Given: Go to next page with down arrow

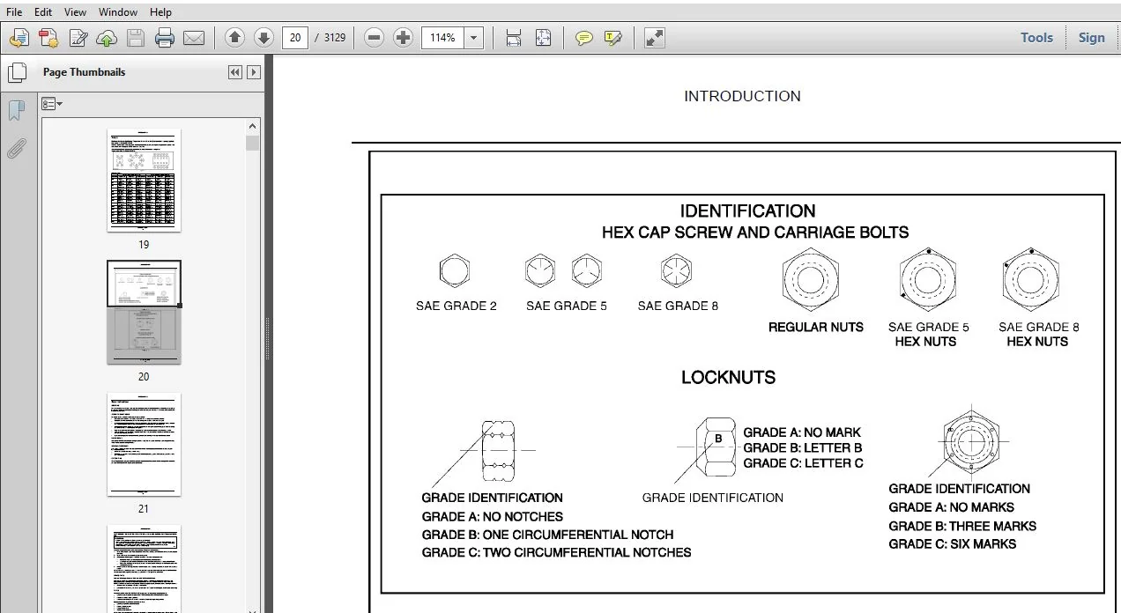Looking at the screenshot, I should [264, 38].
